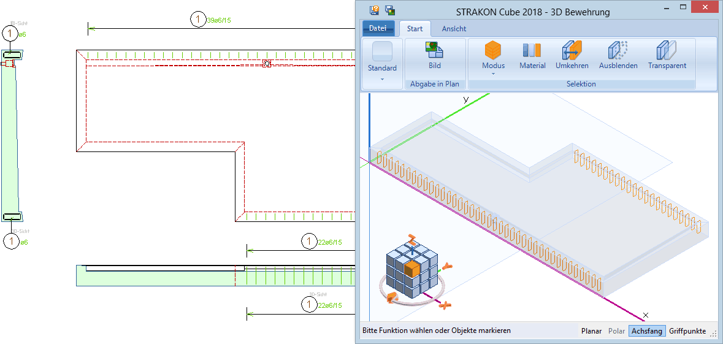Screen dimensions: 723x344
Task: Click the Z axis arrow on the navigation cube
Action: (x=411, y=239)
